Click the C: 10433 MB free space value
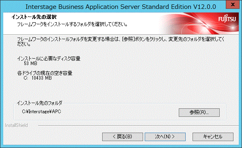Image resolution: width=242 pixels, height=148 pixels. 38,78
